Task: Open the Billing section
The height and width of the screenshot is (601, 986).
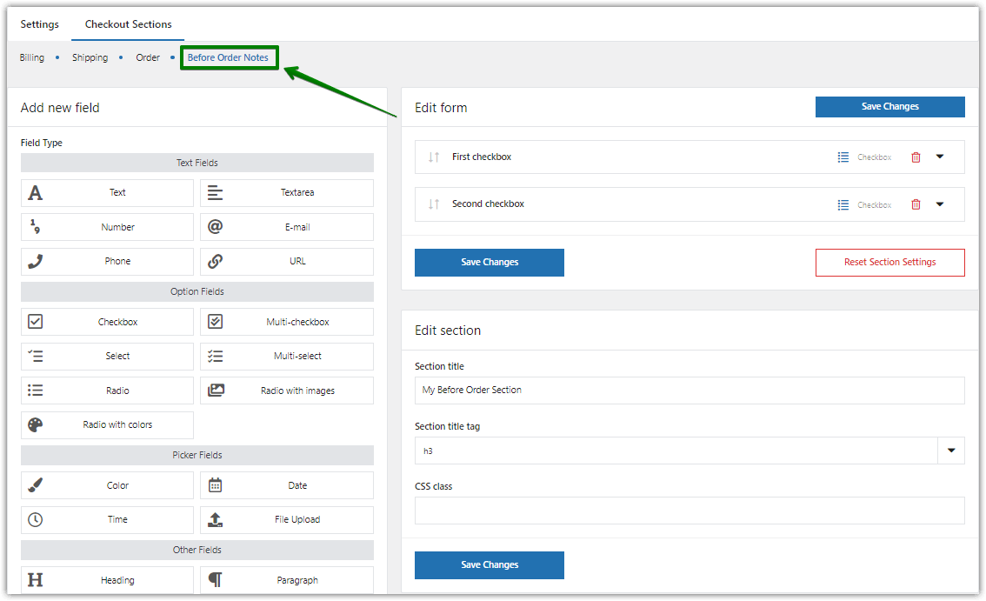Action: point(32,57)
